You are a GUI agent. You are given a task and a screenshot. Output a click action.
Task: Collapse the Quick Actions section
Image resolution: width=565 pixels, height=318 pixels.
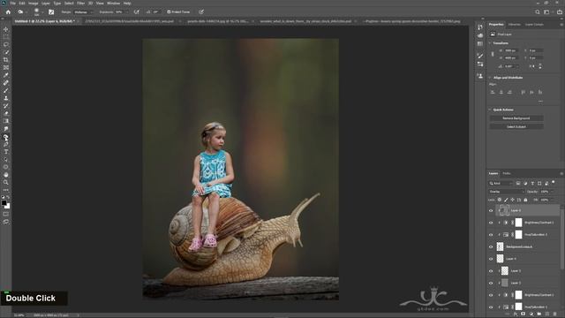point(490,110)
